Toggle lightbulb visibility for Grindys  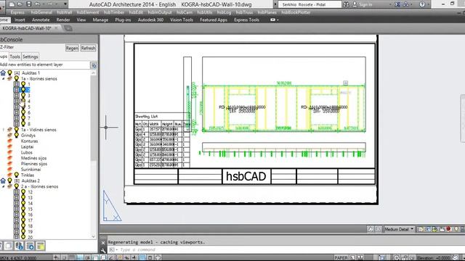click(17, 136)
